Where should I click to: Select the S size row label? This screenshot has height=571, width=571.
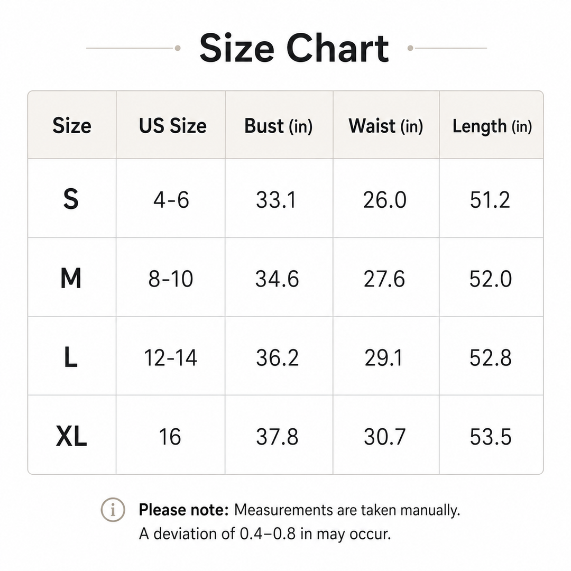[71, 199]
